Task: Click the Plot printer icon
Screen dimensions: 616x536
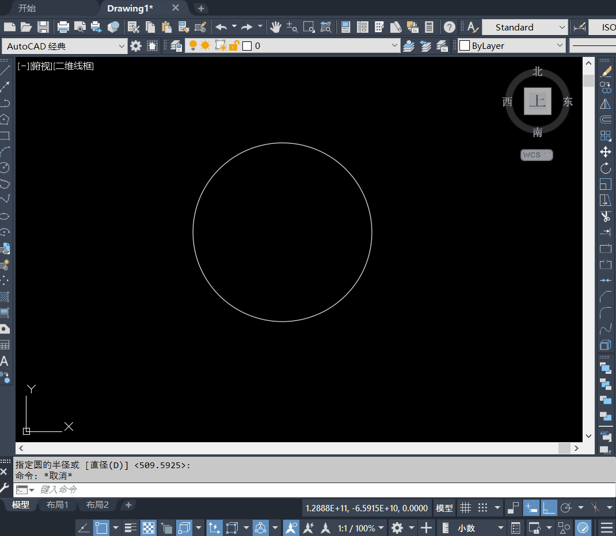Action: click(x=63, y=27)
